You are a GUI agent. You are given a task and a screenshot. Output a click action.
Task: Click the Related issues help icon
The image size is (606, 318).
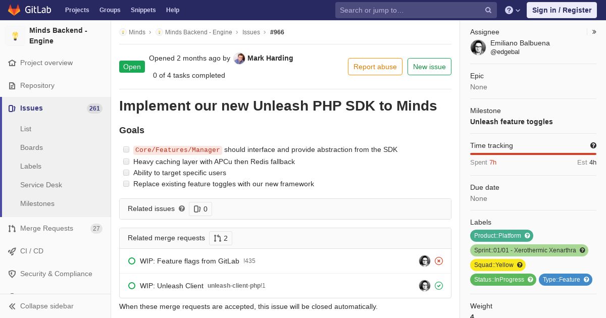[x=182, y=208]
